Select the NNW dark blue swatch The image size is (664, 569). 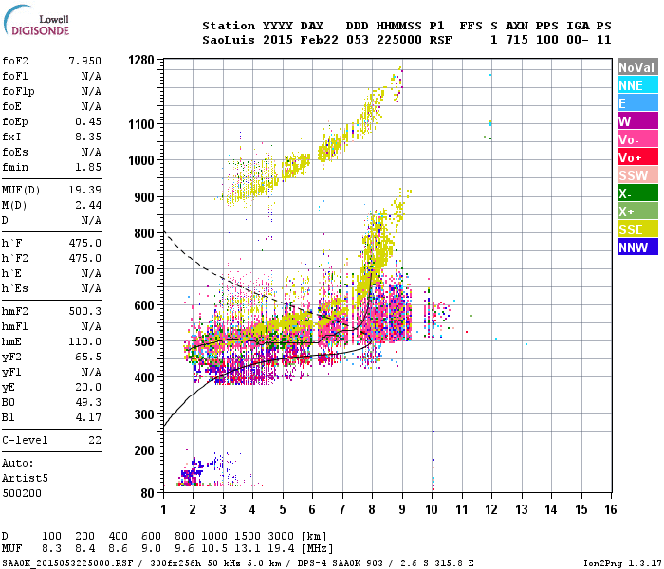(x=637, y=248)
